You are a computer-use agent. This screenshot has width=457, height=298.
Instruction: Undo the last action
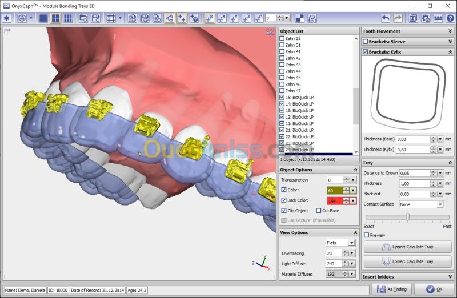click(385, 18)
